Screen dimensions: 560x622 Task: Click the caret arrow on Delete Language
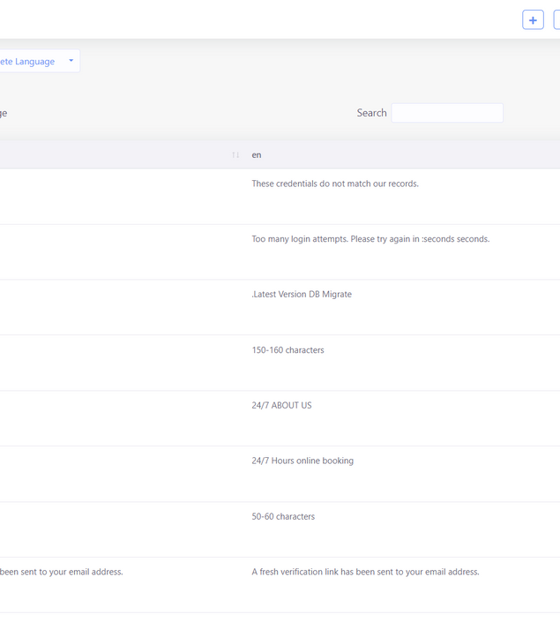pyautogui.click(x=71, y=61)
